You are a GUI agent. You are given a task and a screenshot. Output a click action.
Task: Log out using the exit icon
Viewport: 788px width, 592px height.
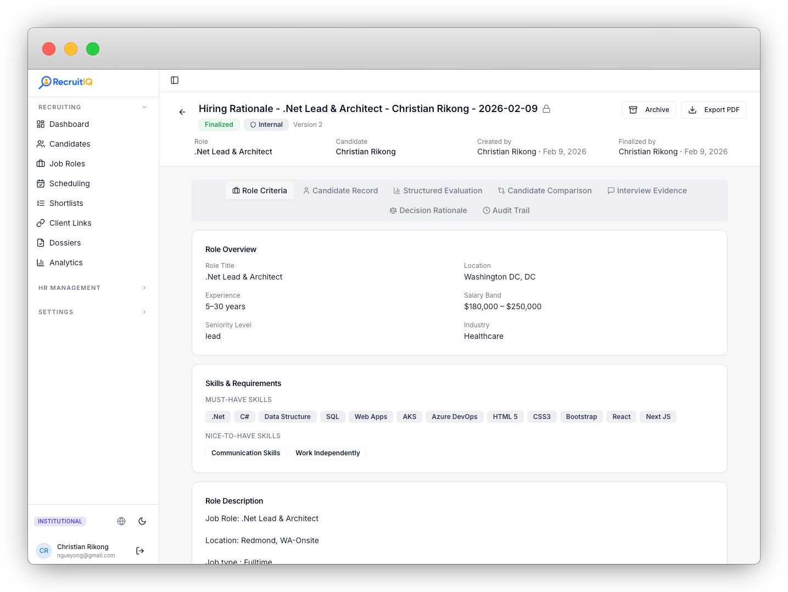click(140, 551)
